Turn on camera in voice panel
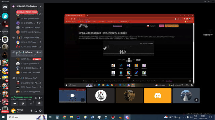 [x=15, y=104]
